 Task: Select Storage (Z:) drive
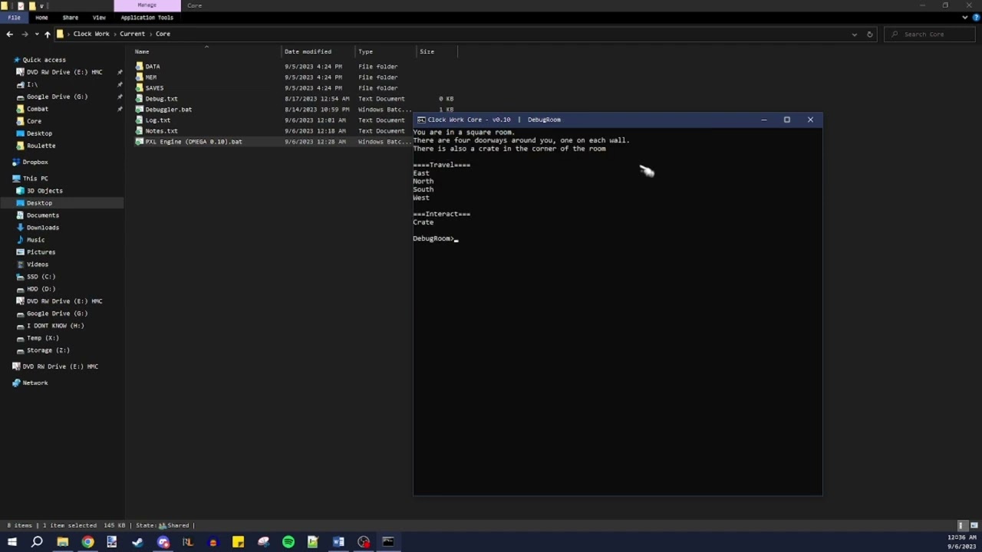(x=48, y=350)
